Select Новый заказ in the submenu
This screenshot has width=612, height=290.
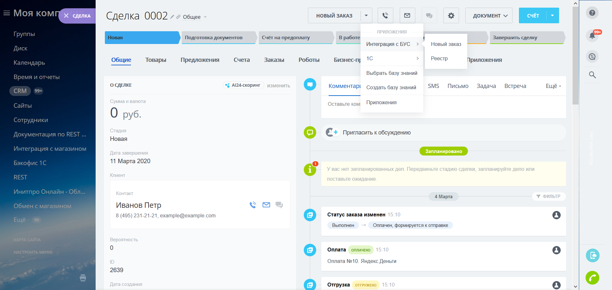tap(446, 44)
